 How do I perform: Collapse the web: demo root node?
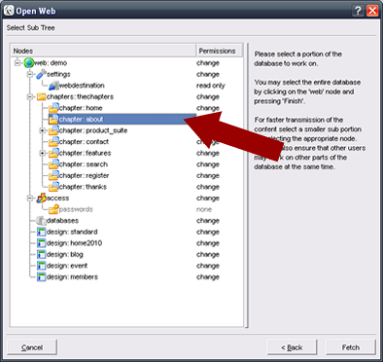pyautogui.click(x=17, y=63)
